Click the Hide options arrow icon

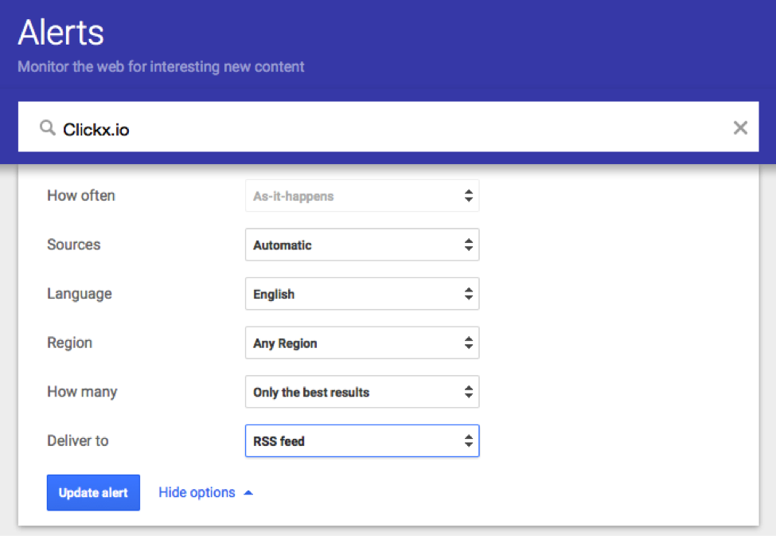click(248, 493)
